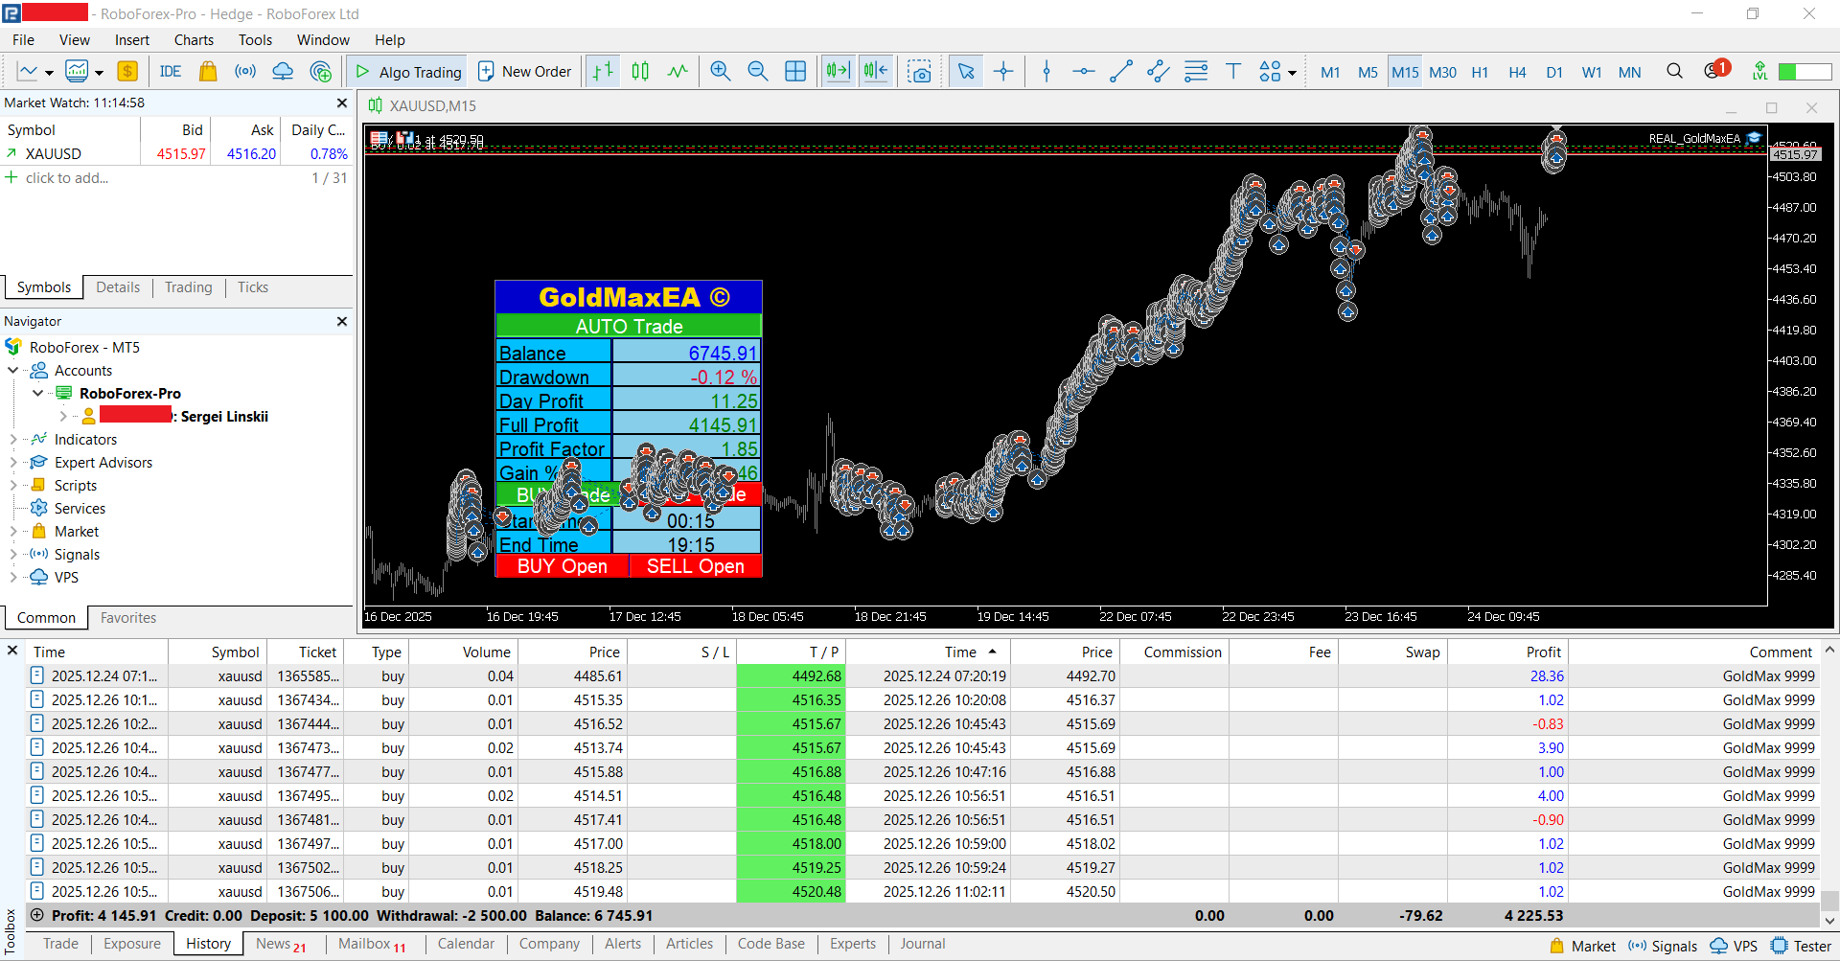Viewport: 1840px width, 961px height.
Task: Select the Fibonacci retracement tool
Action: pyautogui.click(x=1196, y=72)
